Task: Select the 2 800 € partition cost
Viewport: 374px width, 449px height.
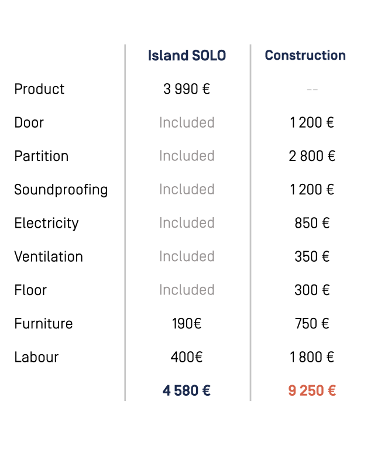Action: [x=312, y=156]
